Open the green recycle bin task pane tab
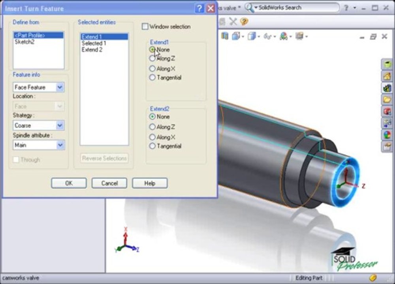Image resolution: width=395 pixels, height=284 pixels. tap(387, 64)
